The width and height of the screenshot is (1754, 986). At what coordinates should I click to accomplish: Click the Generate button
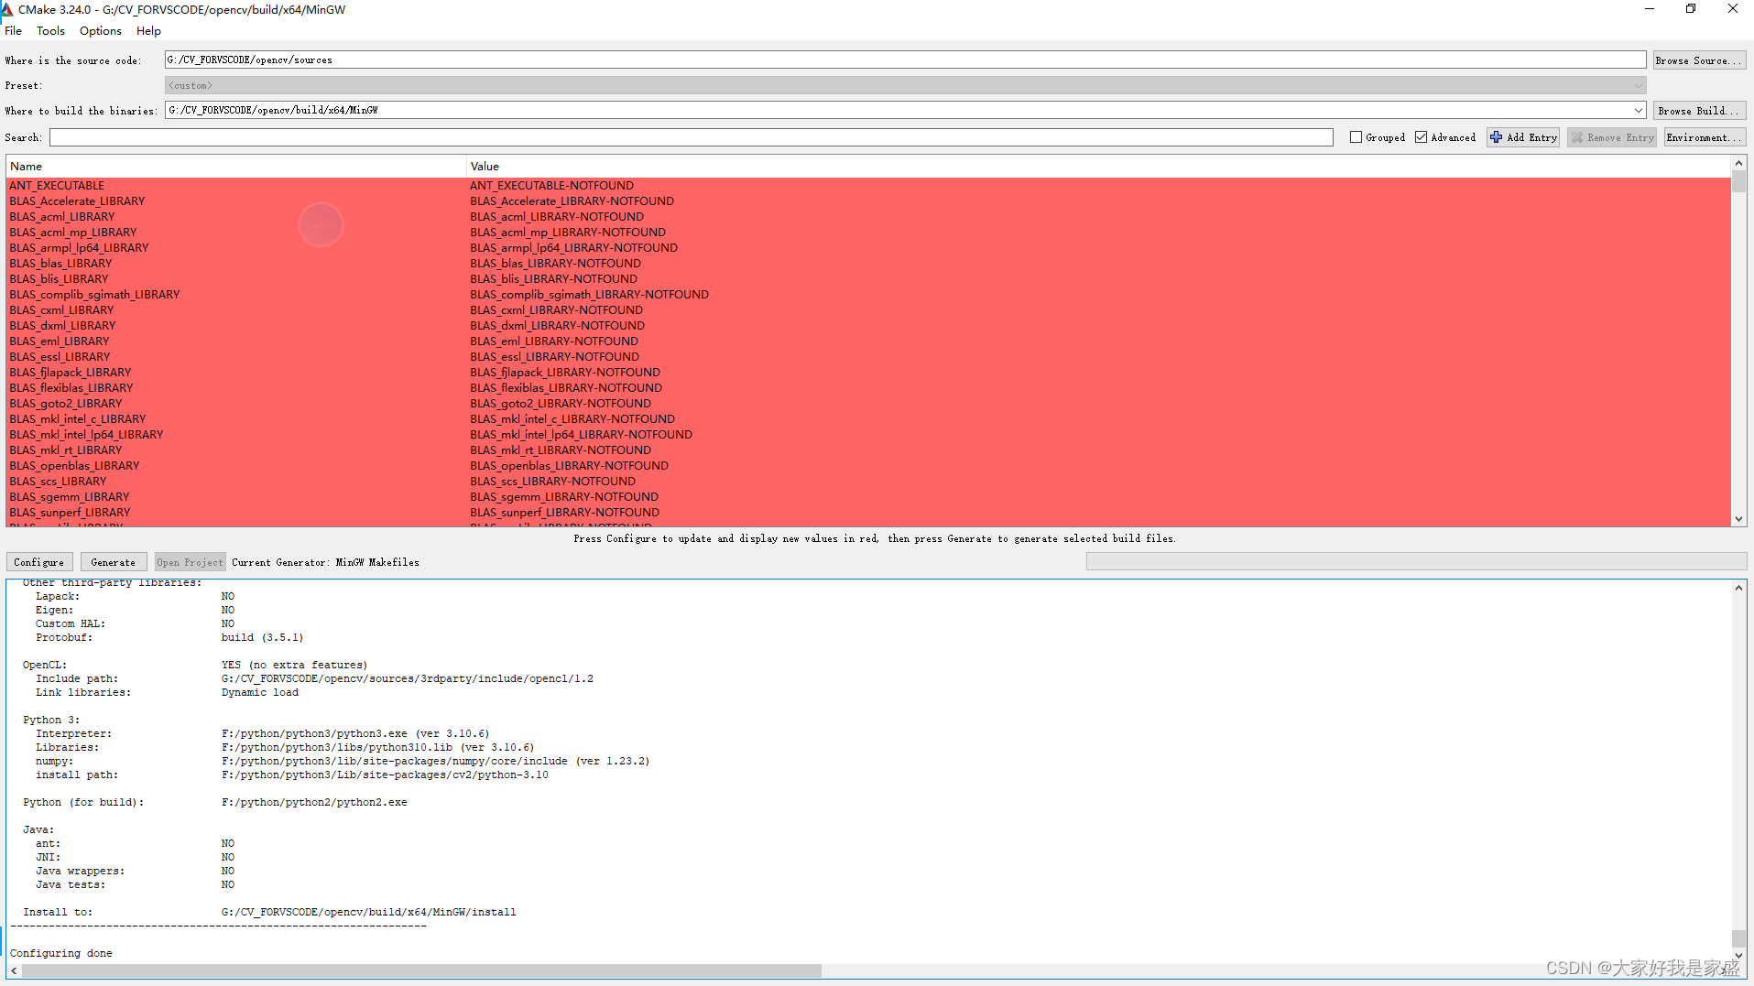click(114, 562)
